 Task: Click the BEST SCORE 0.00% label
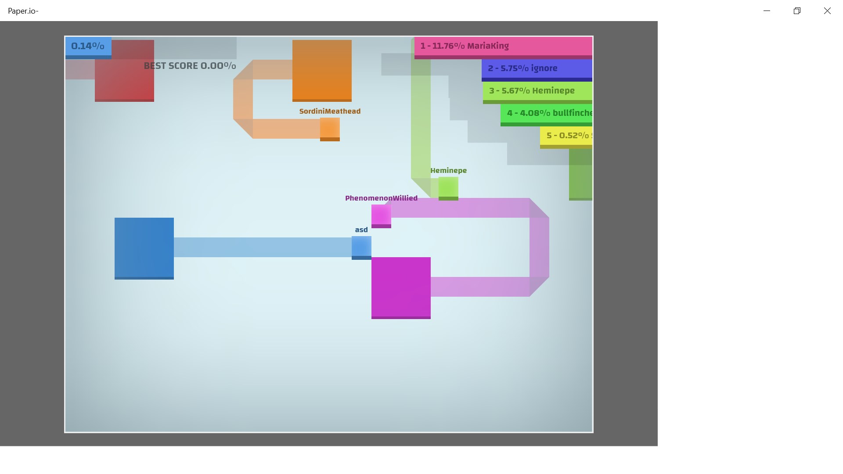point(190,66)
